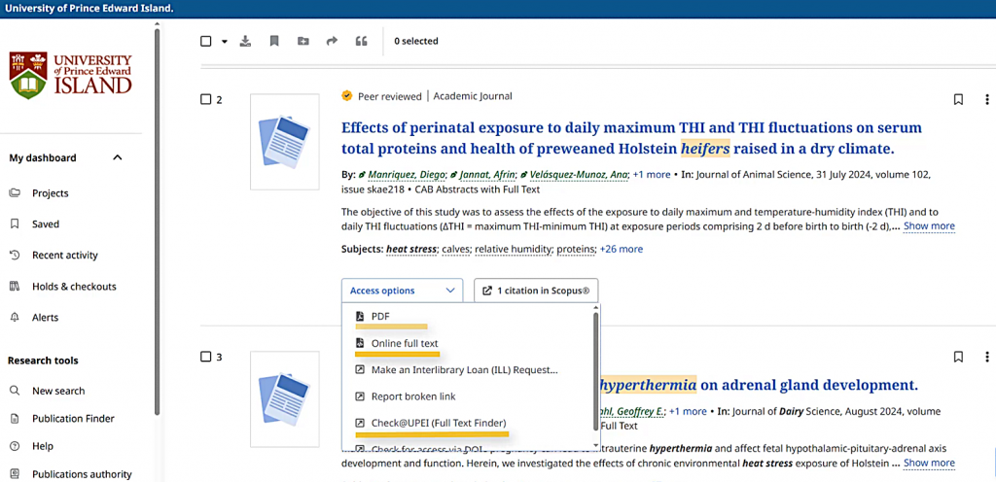Click the access options menu scrollbar
The image size is (996, 482).
tap(595, 369)
